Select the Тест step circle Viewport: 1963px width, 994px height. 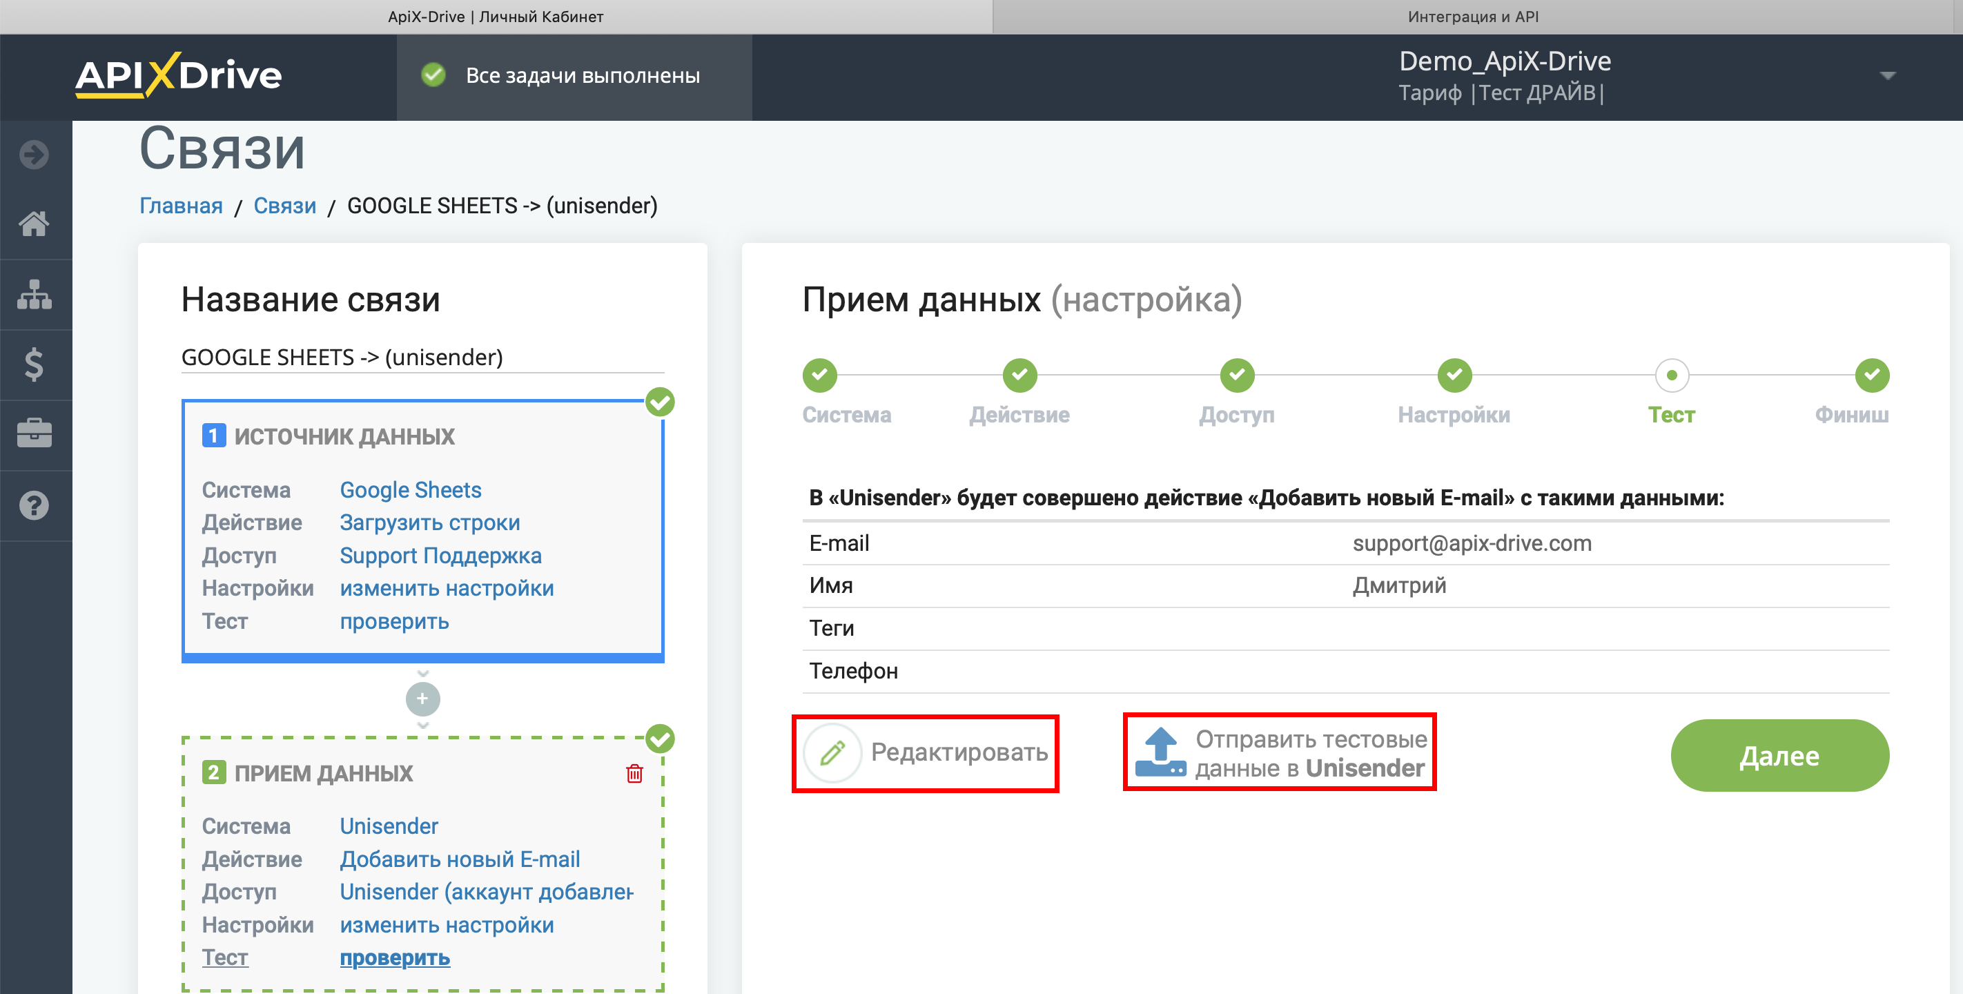coord(1672,375)
